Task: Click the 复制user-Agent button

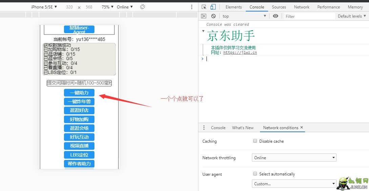Action: coord(79,29)
